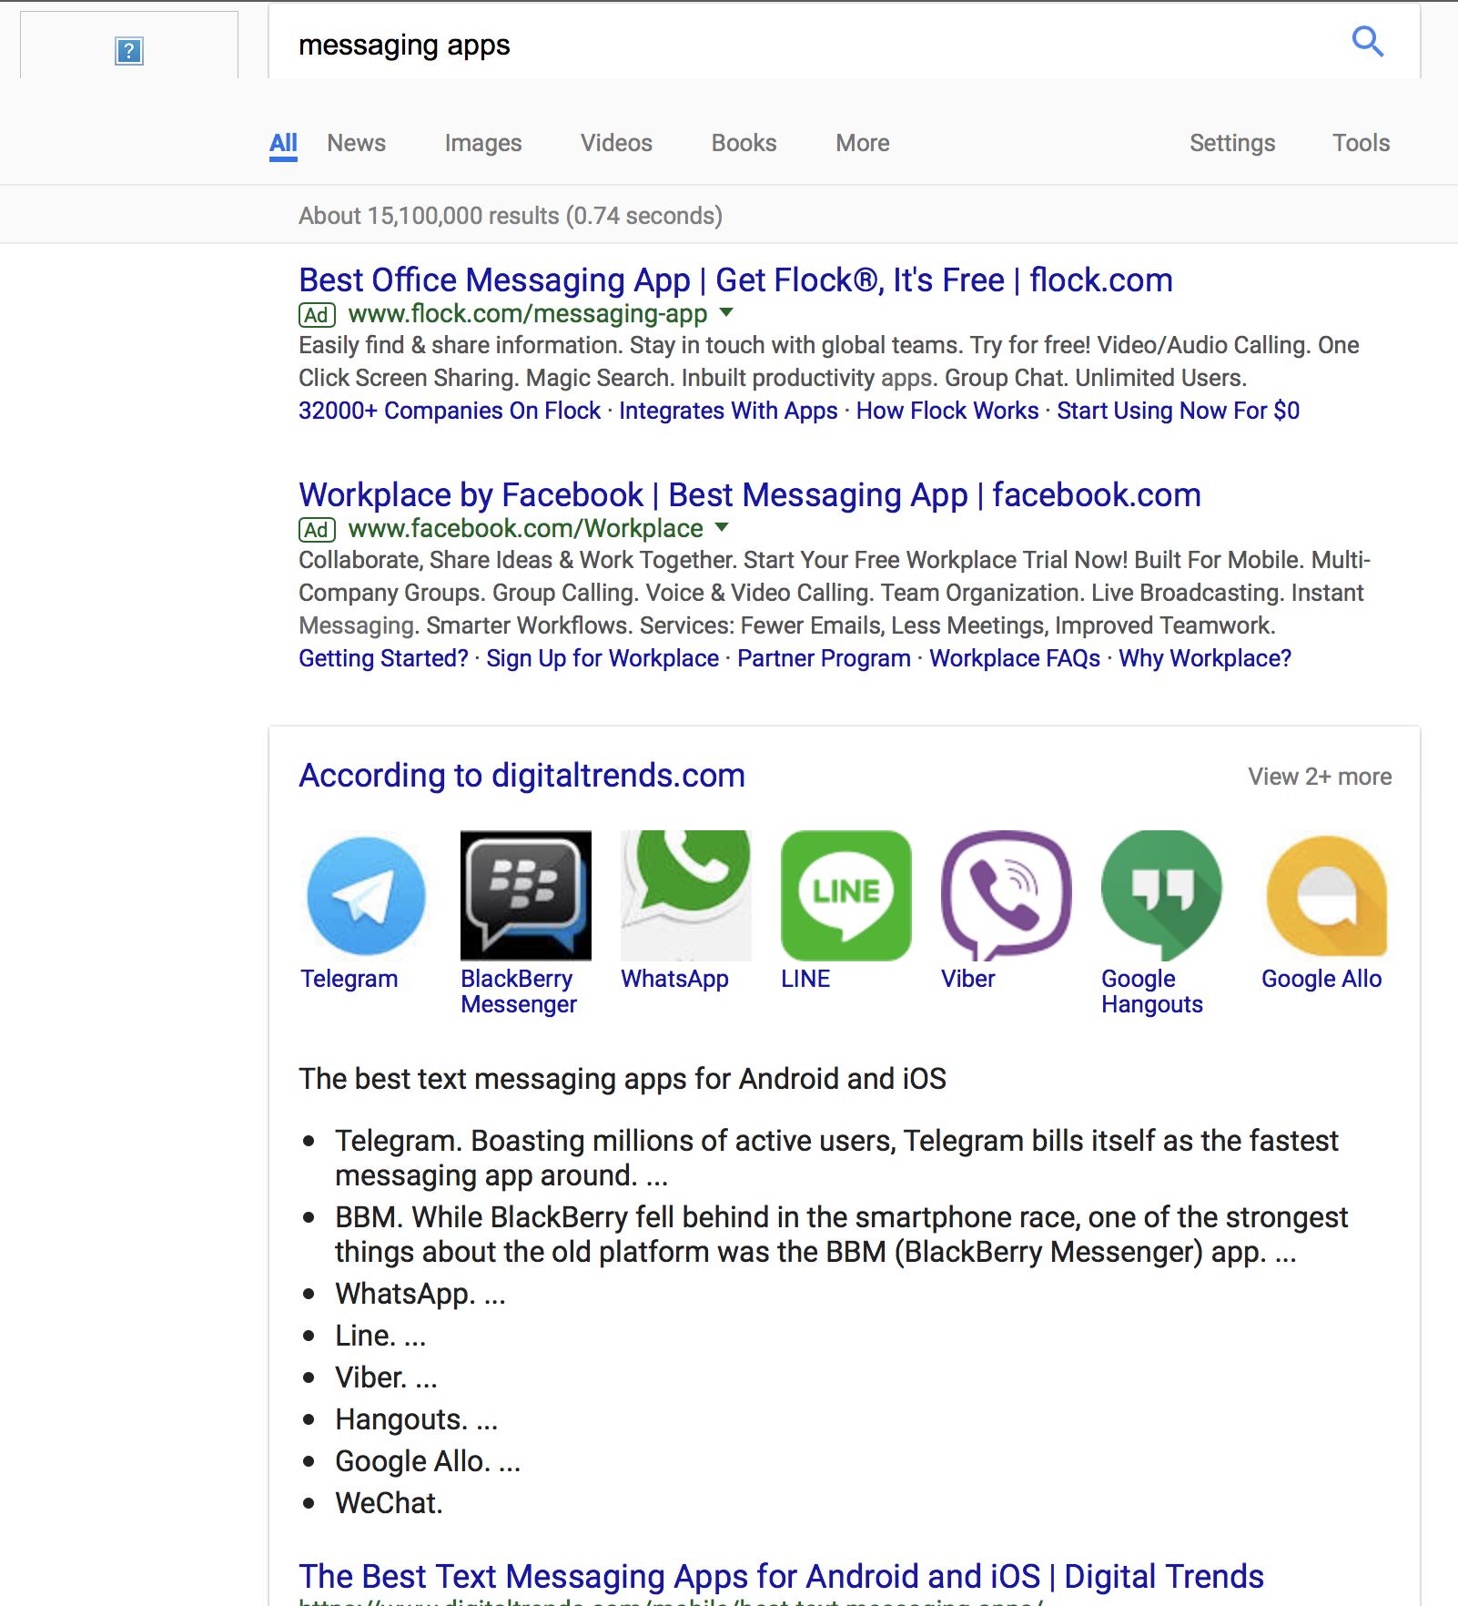Image resolution: width=1458 pixels, height=1606 pixels.
Task: Click the Google Hangouts label link
Action: click(1152, 991)
